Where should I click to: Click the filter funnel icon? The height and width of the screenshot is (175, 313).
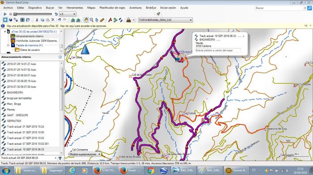click(x=60, y=158)
